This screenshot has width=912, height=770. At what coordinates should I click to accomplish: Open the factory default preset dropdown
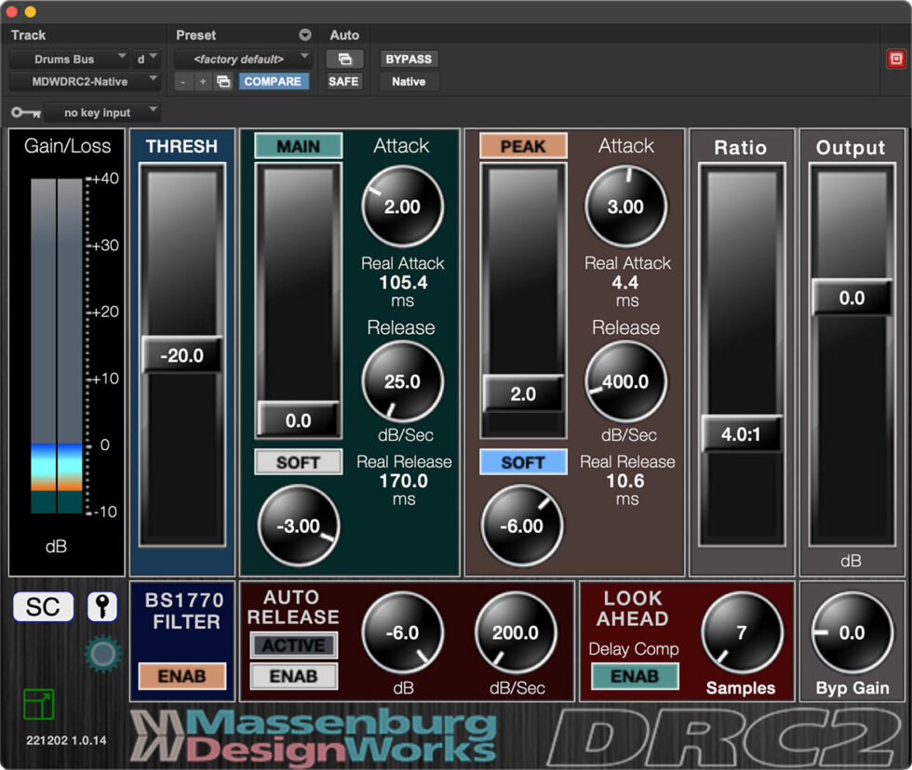coord(244,58)
